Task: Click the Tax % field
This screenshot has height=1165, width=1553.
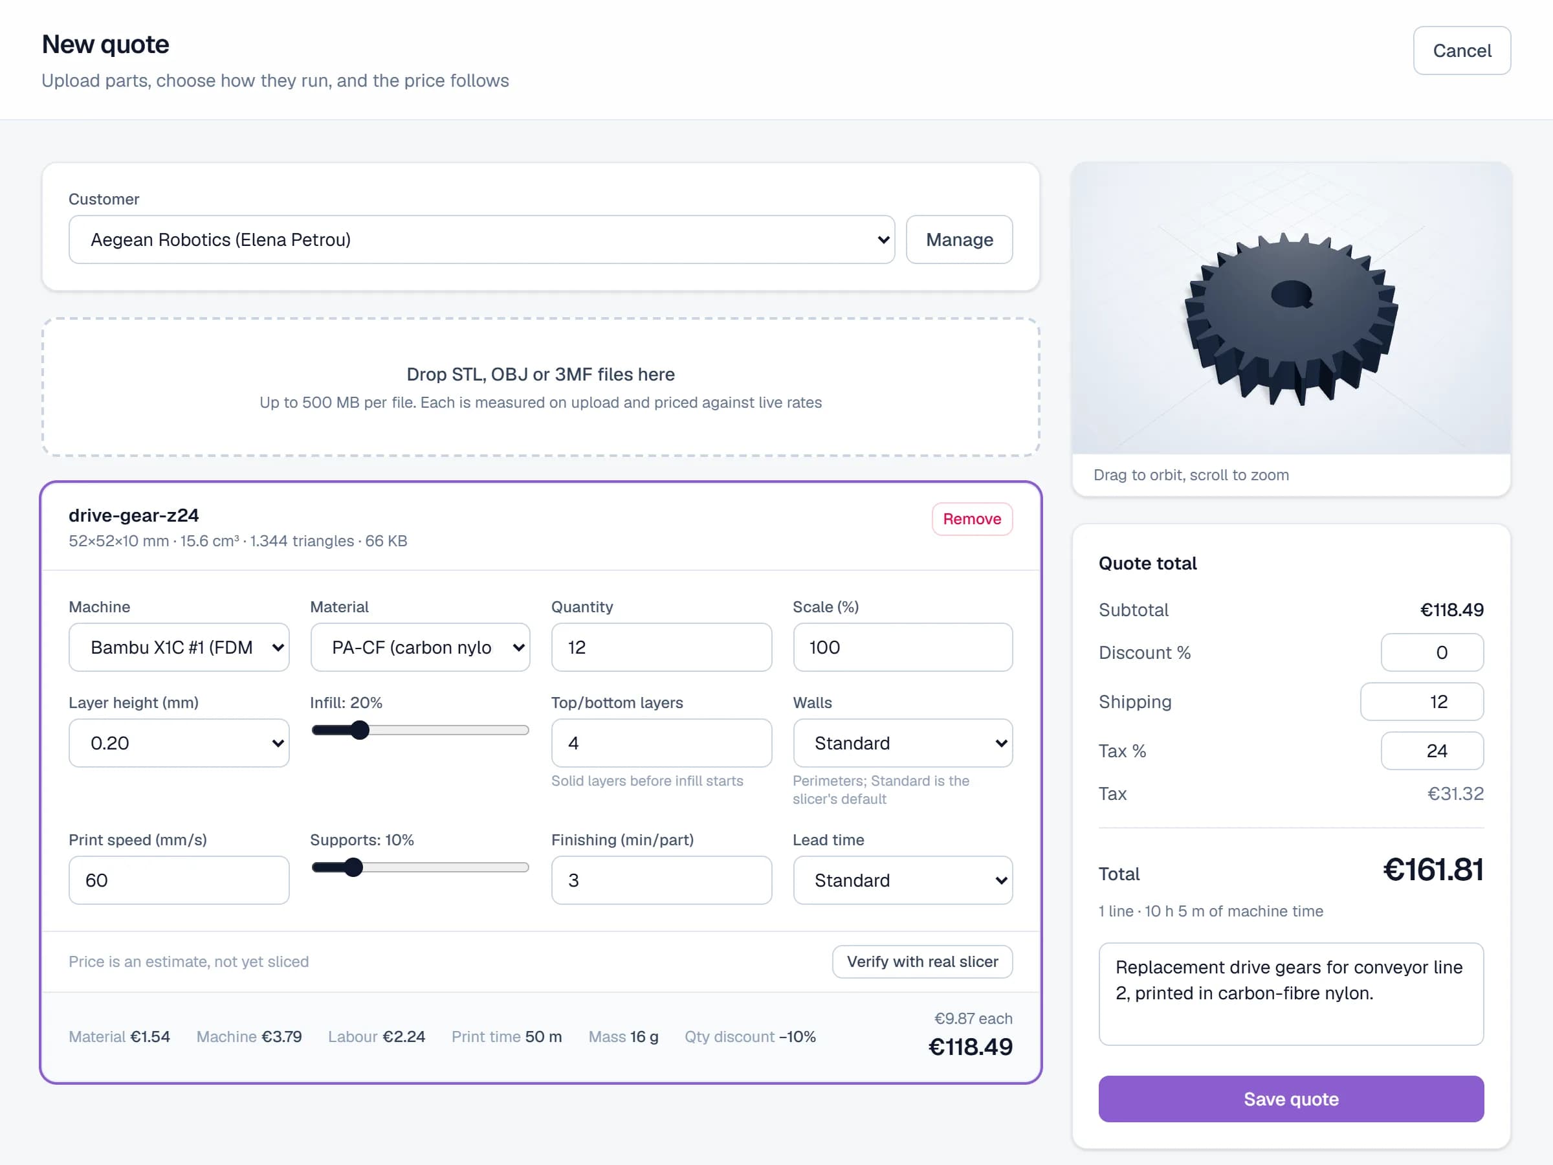Action: [x=1431, y=751]
